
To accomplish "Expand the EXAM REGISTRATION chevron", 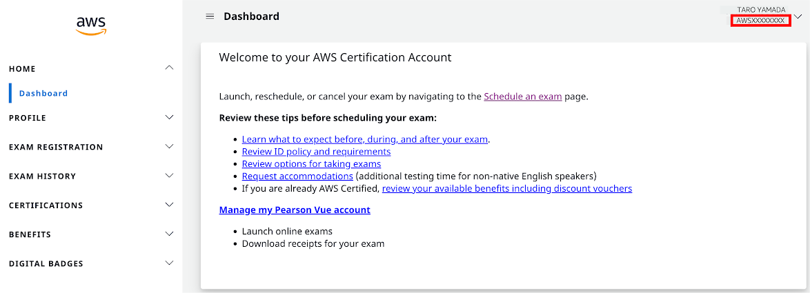I will [169, 146].
